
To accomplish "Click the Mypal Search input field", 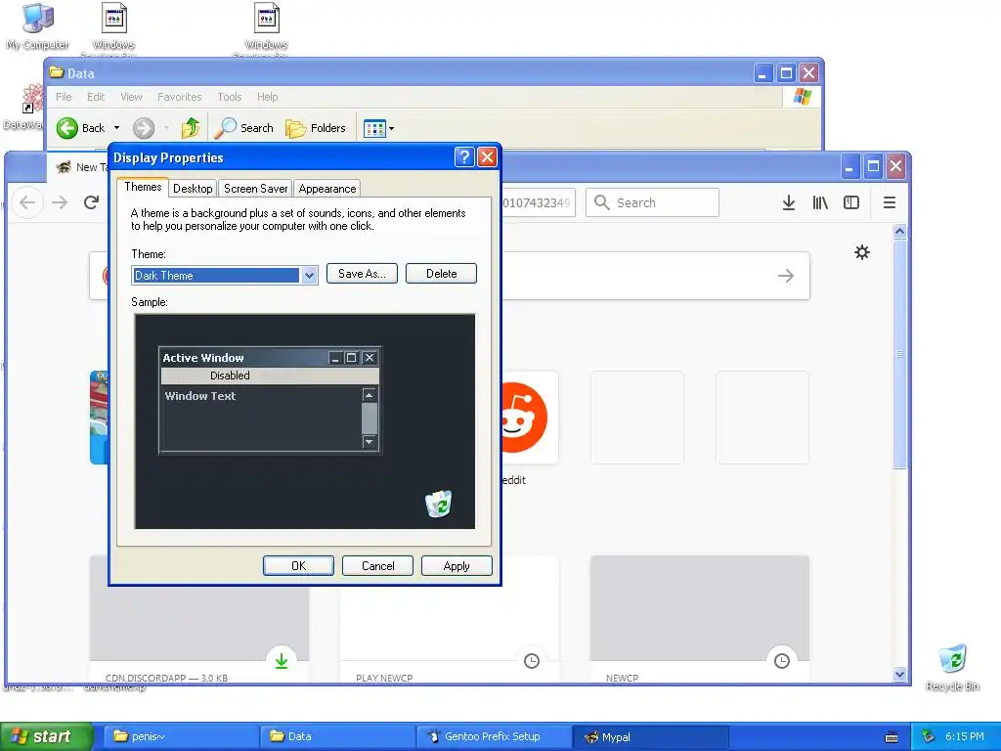I will pyautogui.click(x=652, y=202).
